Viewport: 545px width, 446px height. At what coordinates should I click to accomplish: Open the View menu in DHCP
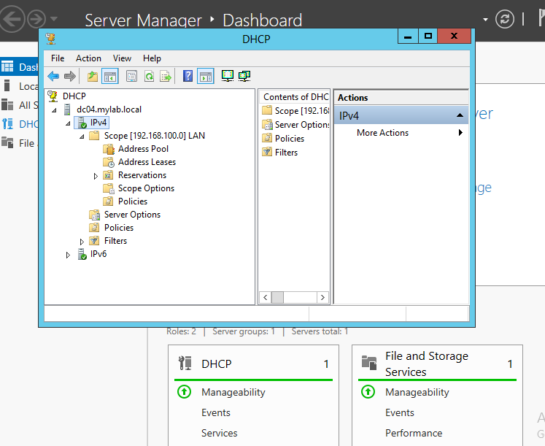122,58
